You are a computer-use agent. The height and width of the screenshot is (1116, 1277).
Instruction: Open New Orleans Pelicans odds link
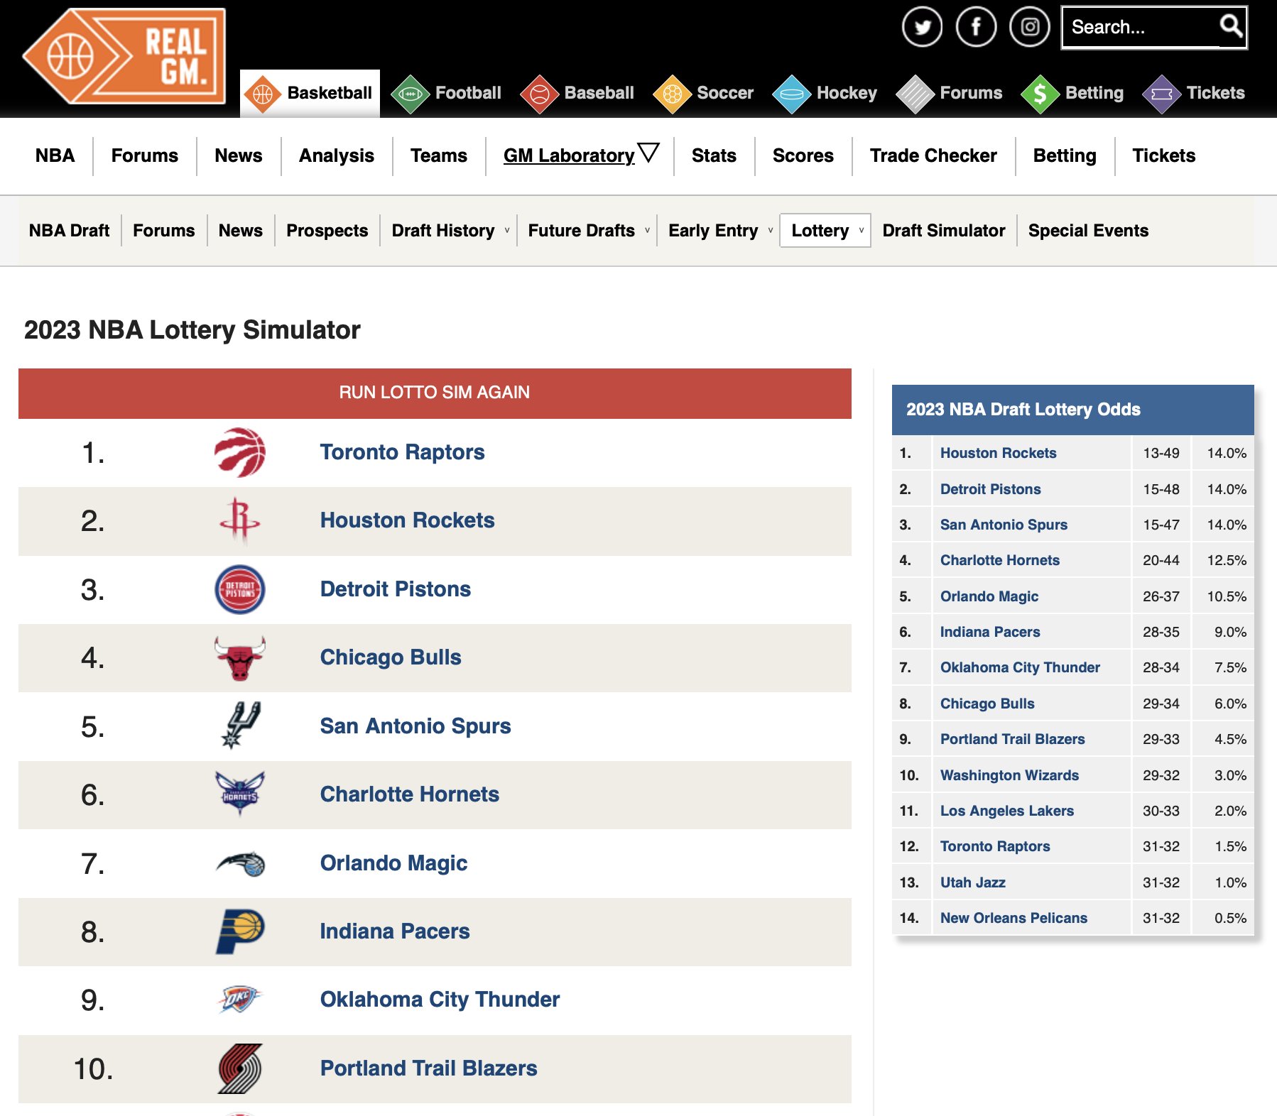pos(1014,918)
